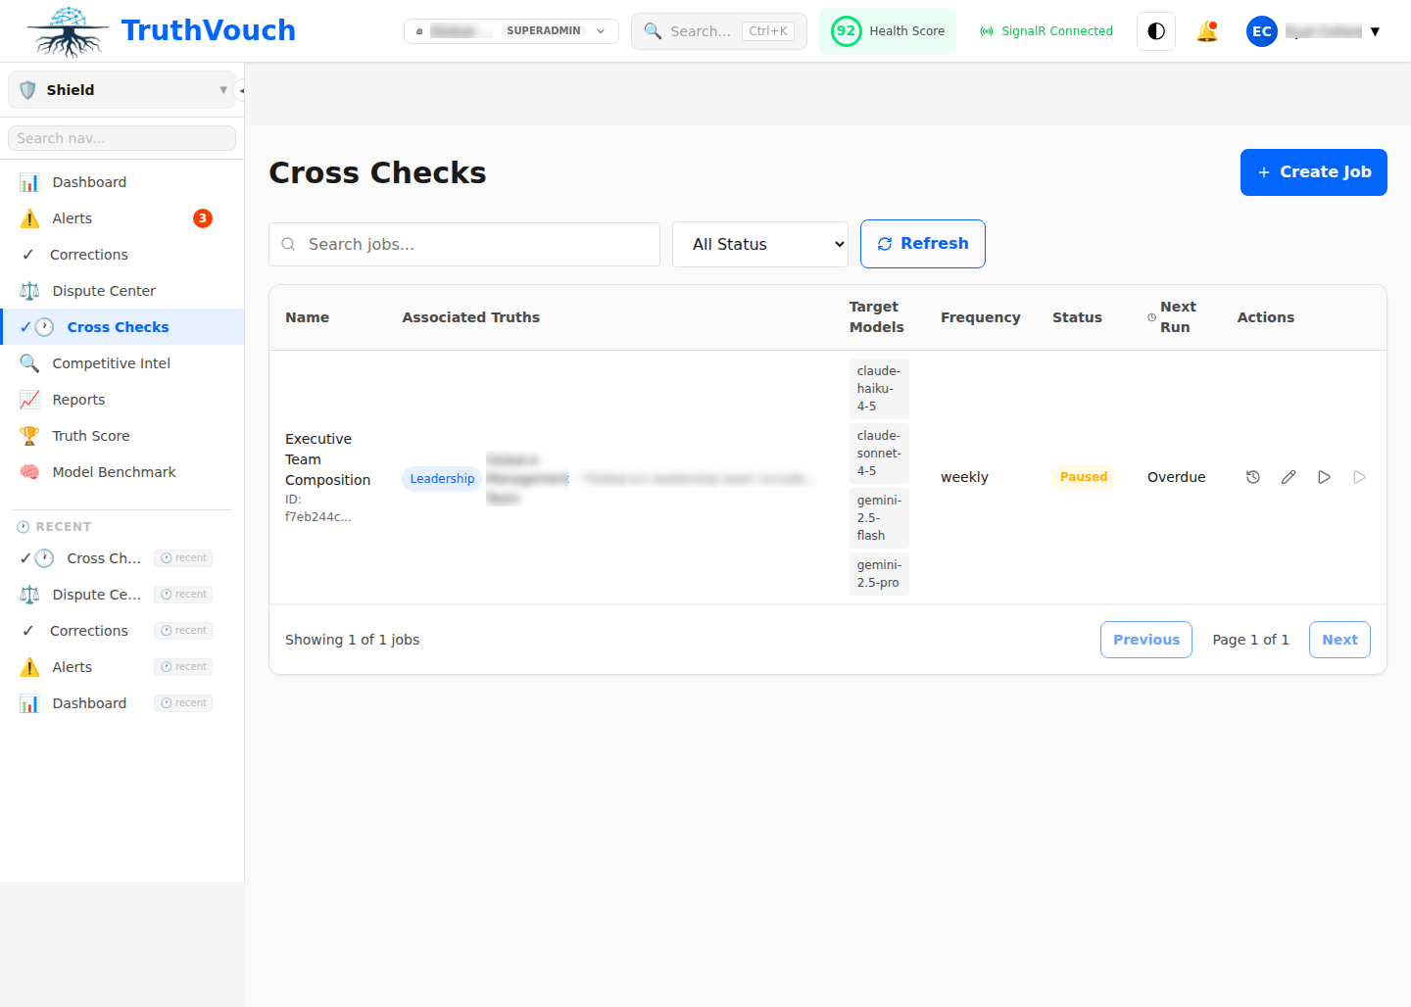Click the SignalR Connected indicator
The height and width of the screenshot is (1007, 1411).
click(1046, 30)
